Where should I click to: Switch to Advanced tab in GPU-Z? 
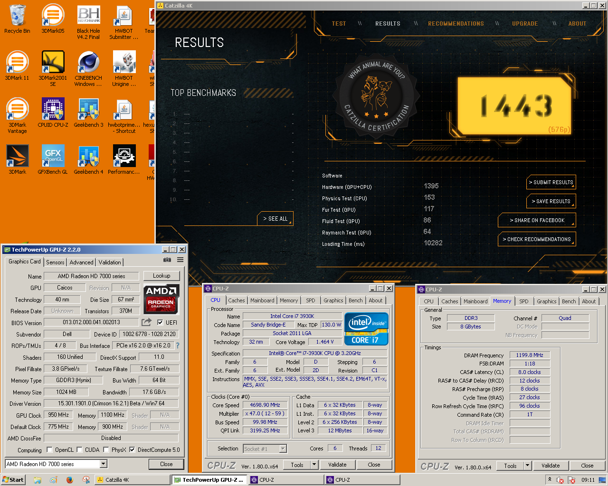click(x=81, y=262)
